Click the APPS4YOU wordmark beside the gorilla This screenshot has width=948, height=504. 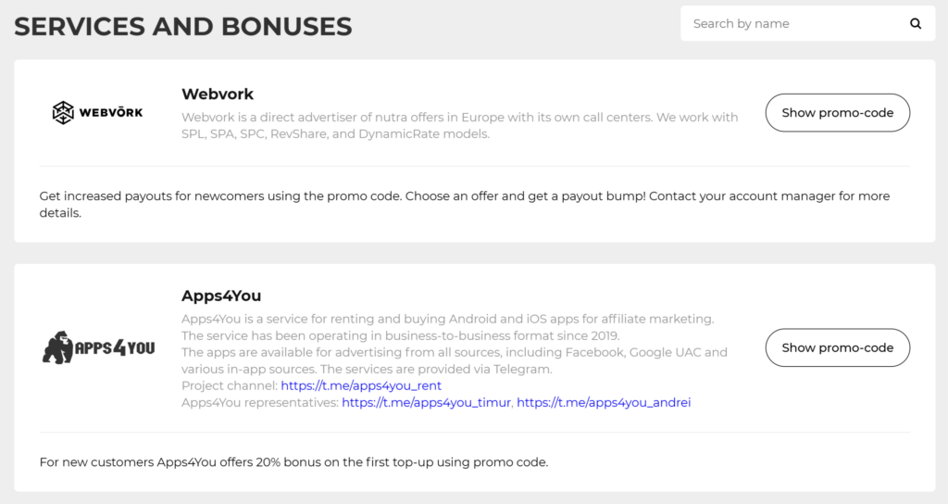(115, 348)
